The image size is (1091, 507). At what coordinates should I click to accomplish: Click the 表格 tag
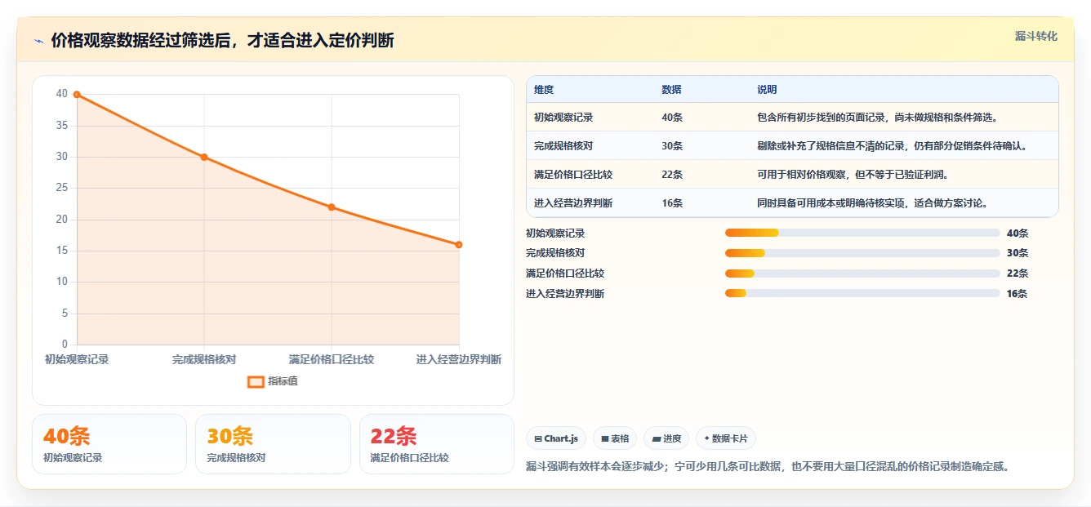pos(614,438)
